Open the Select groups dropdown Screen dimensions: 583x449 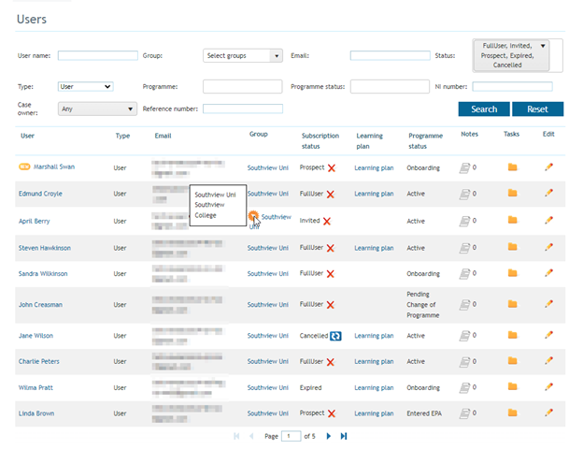point(242,56)
